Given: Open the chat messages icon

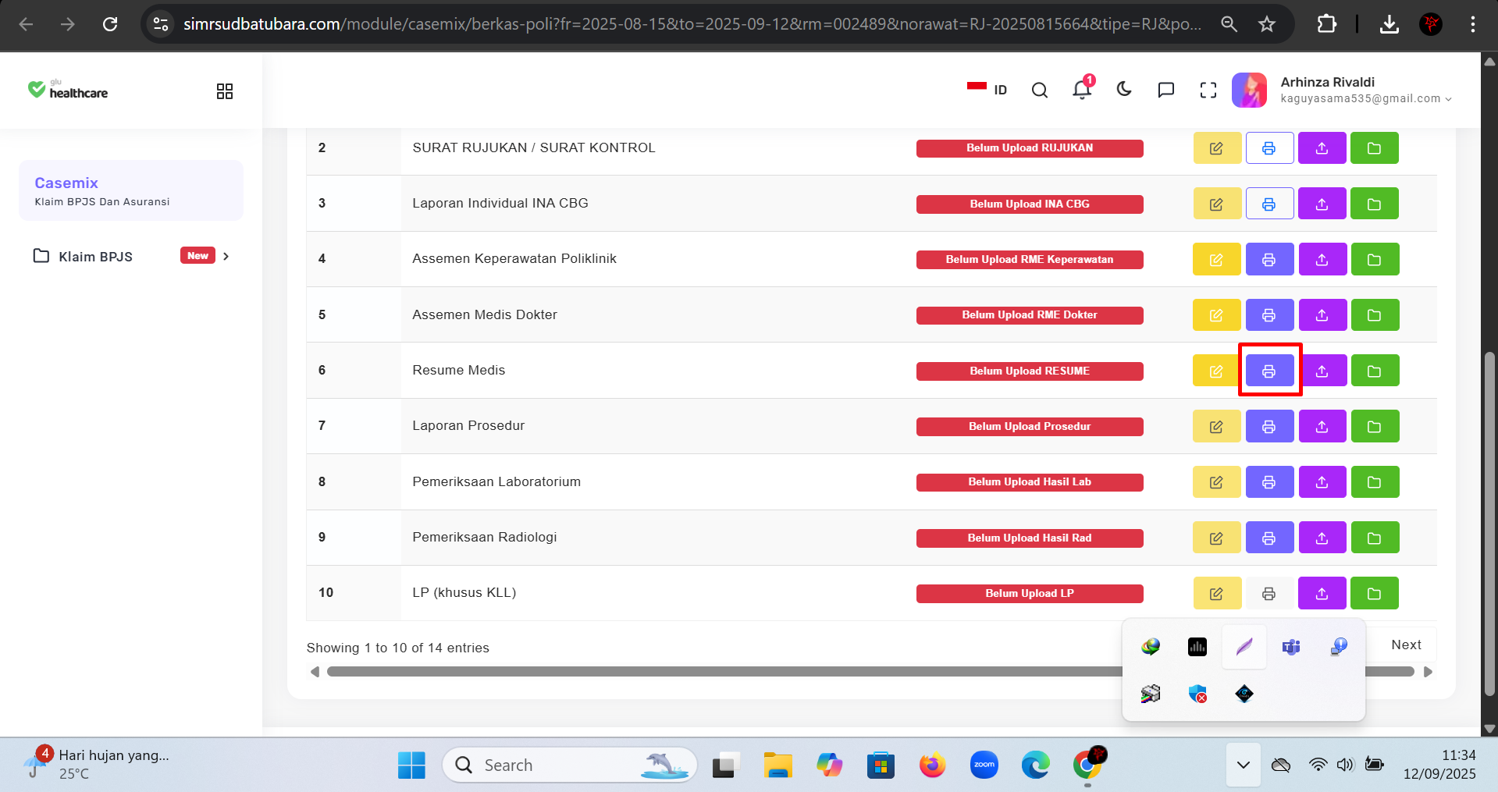Looking at the screenshot, I should [1166, 91].
